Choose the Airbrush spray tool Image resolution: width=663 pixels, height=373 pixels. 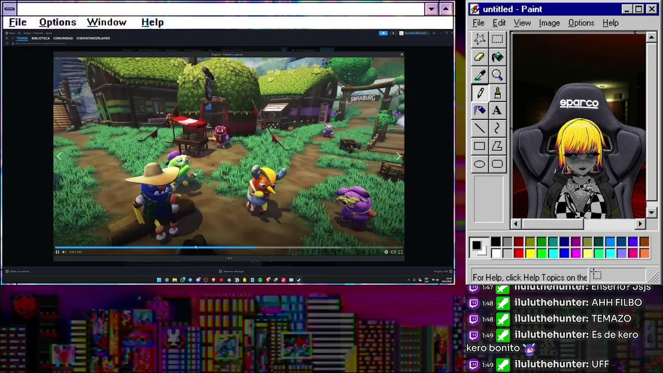point(479,110)
